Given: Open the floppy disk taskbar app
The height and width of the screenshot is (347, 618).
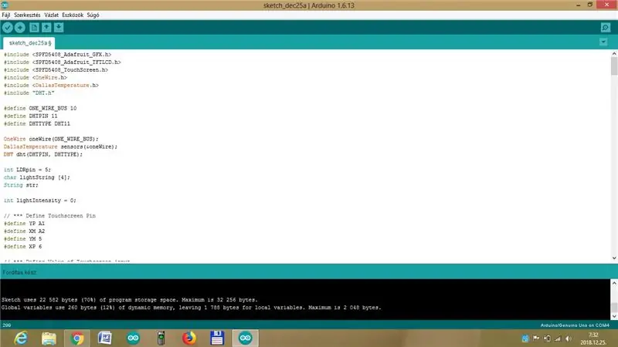Looking at the screenshot, I should pos(217,339).
